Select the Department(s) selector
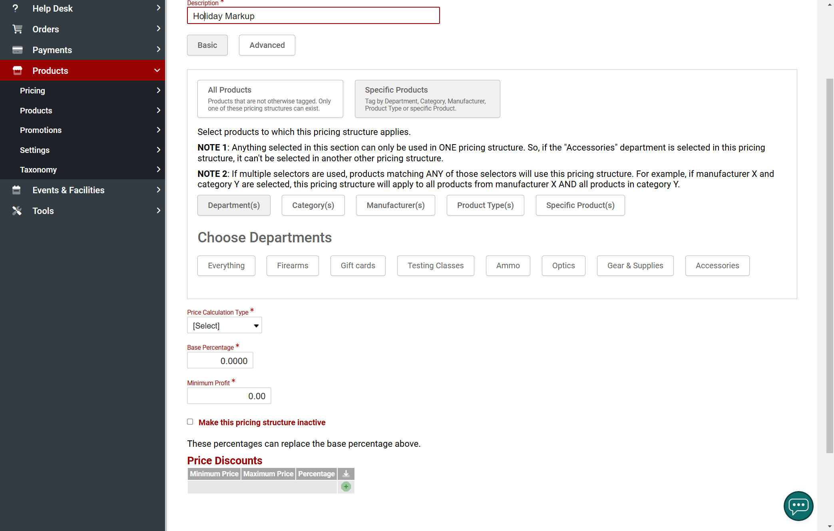Screen dimensions: 834x531 tap(234, 205)
